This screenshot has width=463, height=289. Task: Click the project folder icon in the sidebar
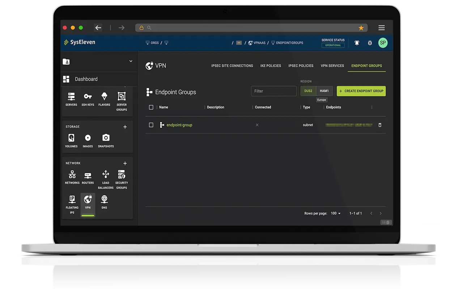[66, 61]
